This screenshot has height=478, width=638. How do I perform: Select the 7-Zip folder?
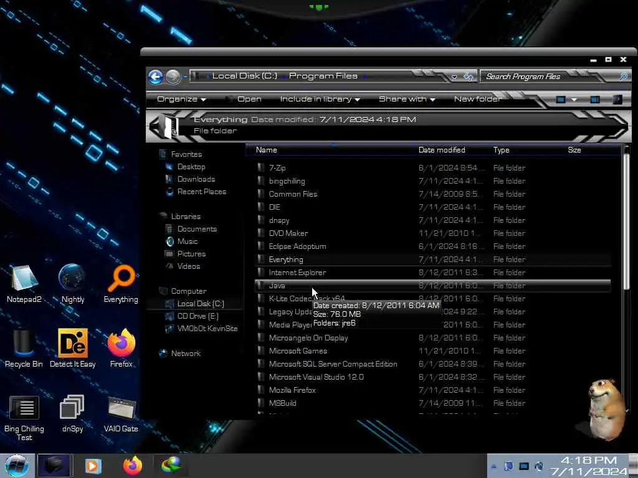[x=277, y=168]
